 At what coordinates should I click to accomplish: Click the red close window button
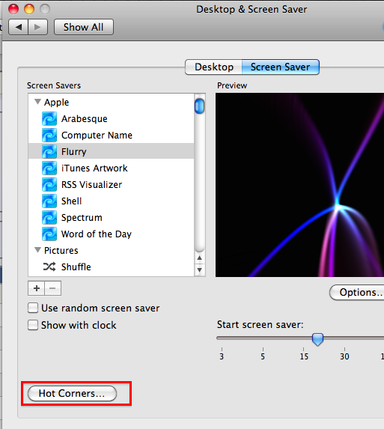point(13,9)
